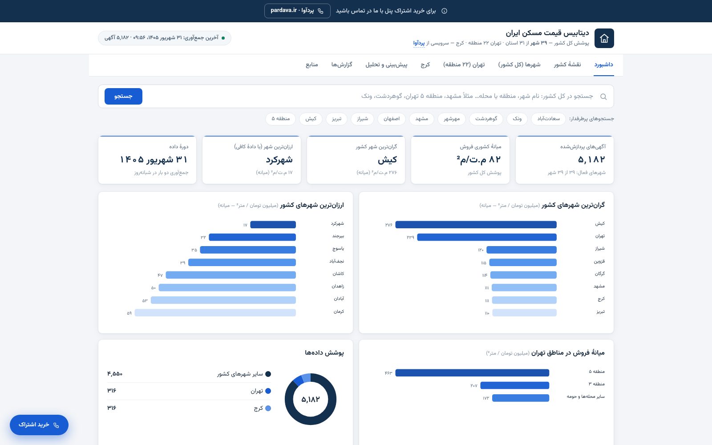Click the ارزان‌ترین شهر stat card showing شهرکرد

(x=251, y=160)
